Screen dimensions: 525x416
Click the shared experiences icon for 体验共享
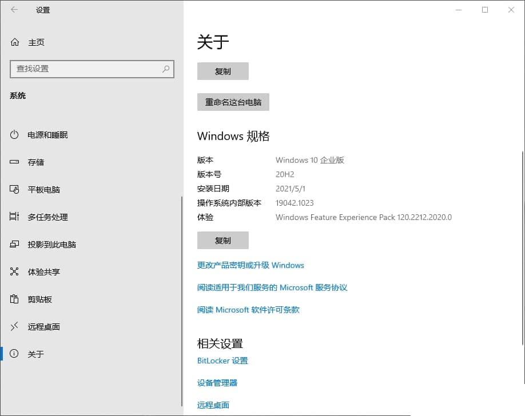point(14,271)
